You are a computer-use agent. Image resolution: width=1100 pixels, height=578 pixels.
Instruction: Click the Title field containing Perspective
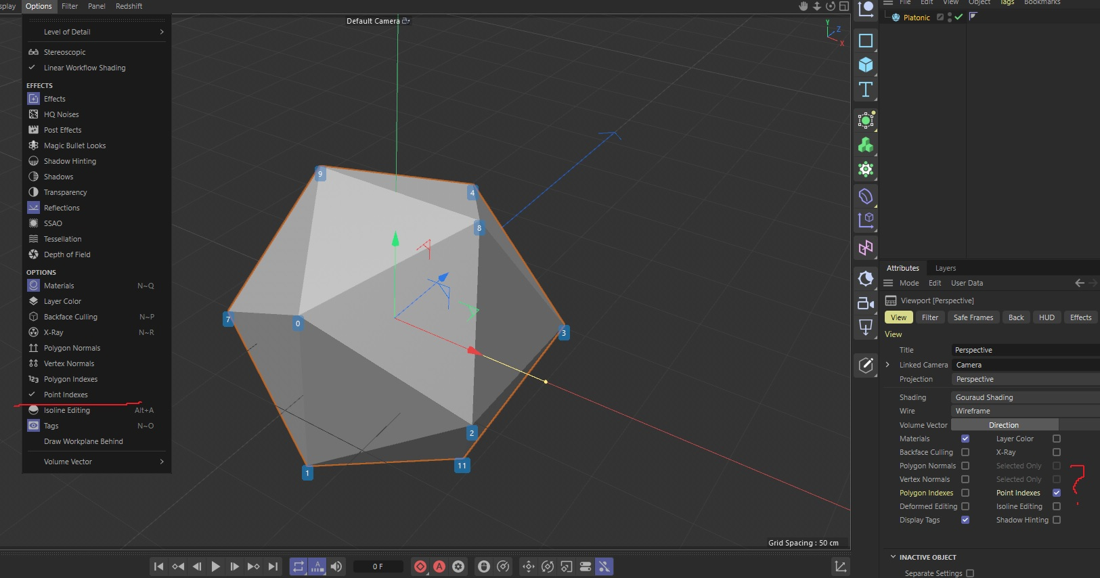(x=1025, y=350)
